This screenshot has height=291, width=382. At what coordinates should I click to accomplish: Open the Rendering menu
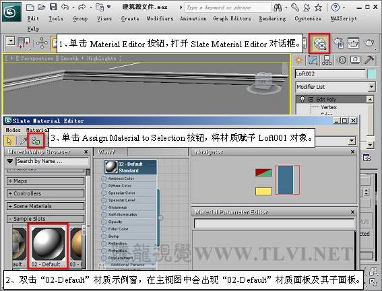point(272,18)
